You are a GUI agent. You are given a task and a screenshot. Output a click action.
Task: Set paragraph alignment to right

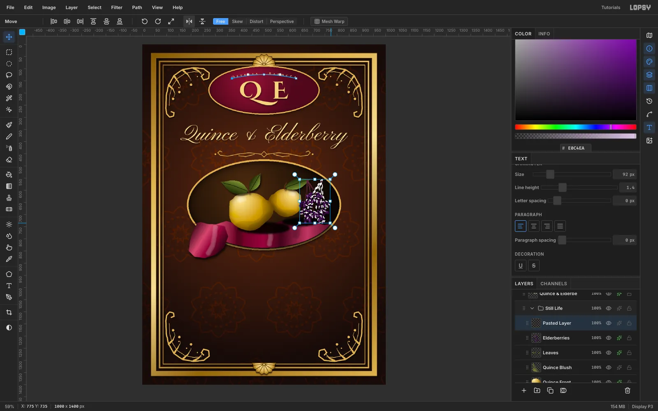coord(547,226)
